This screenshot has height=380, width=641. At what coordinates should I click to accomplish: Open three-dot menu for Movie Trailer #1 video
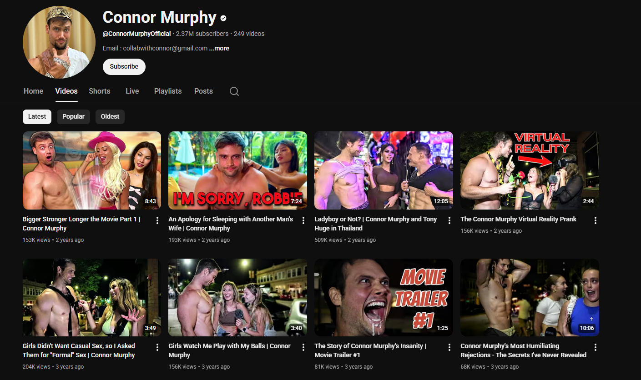[x=449, y=347]
